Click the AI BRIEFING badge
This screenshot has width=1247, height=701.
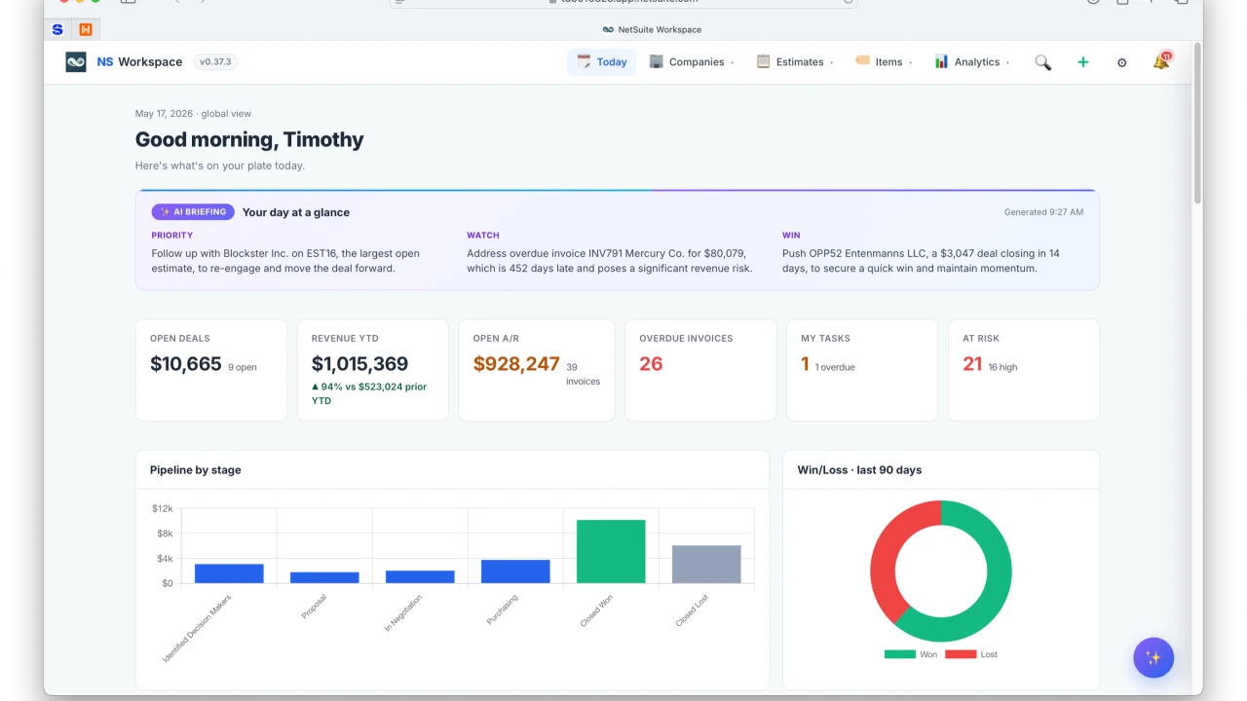coord(192,211)
